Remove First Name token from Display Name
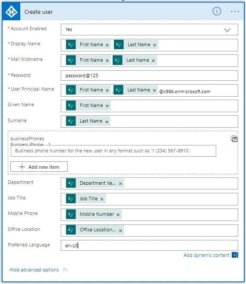The height and width of the screenshot is (284, 246). [x=107, y=45]
